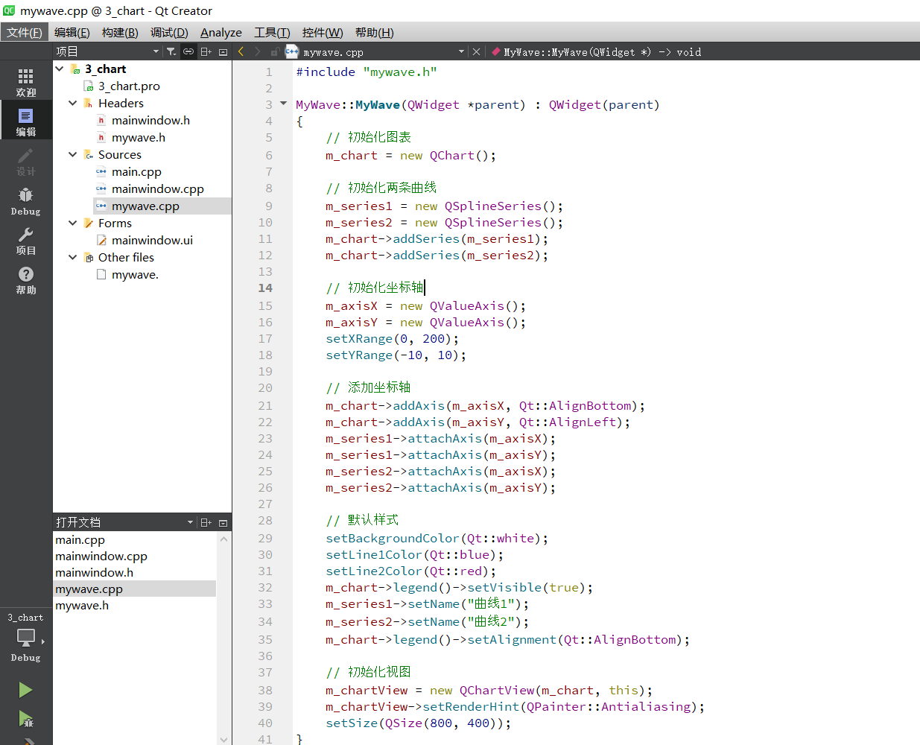Open the 设计 (Design) mode
Viewport: 920px width, 745px height.
coord(26,161)
